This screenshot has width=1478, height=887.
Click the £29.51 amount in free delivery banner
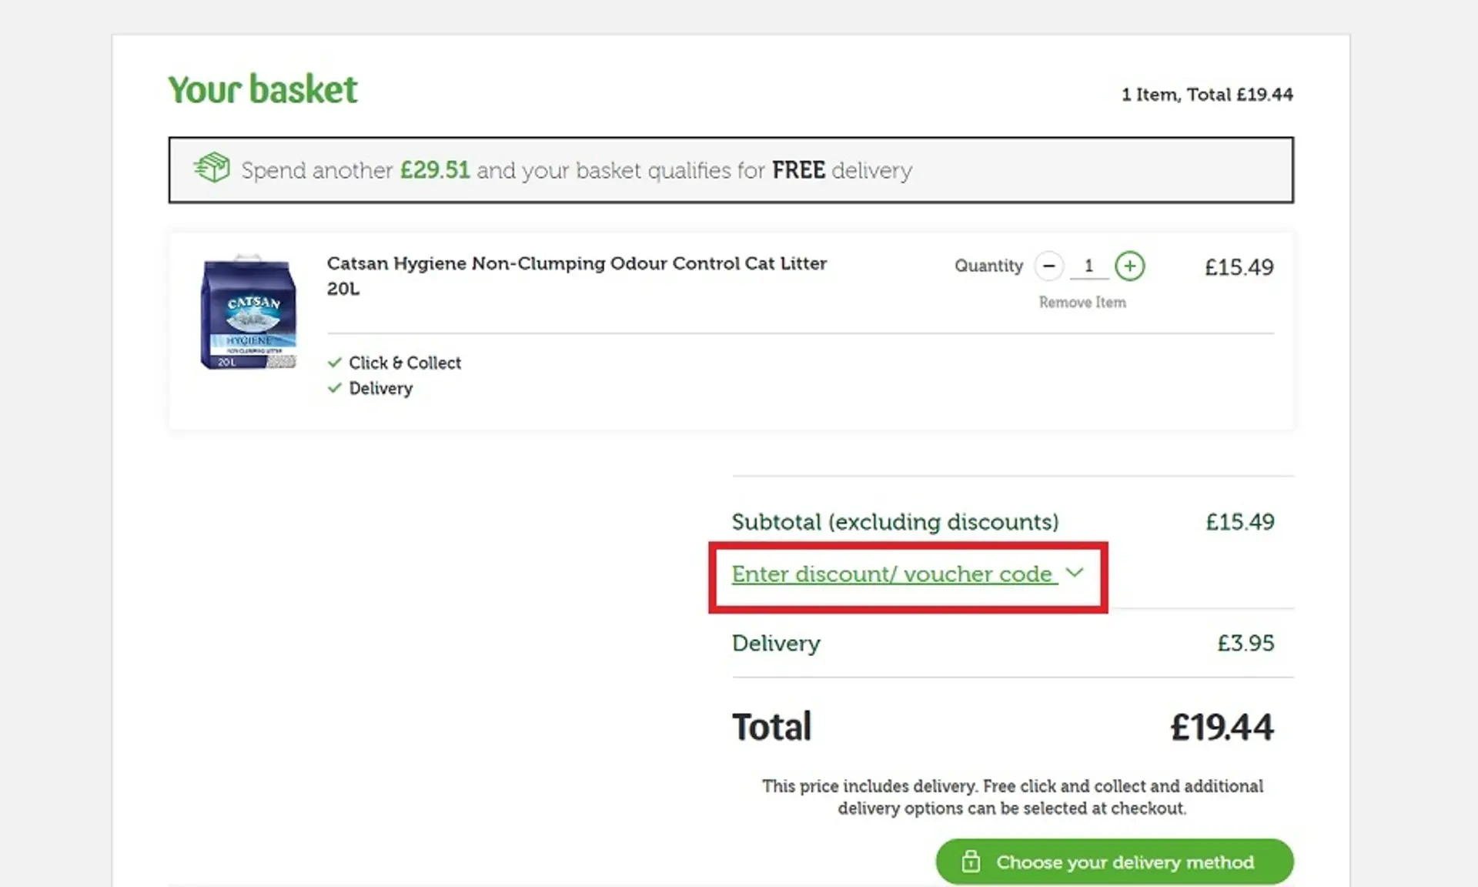[435, 170]
